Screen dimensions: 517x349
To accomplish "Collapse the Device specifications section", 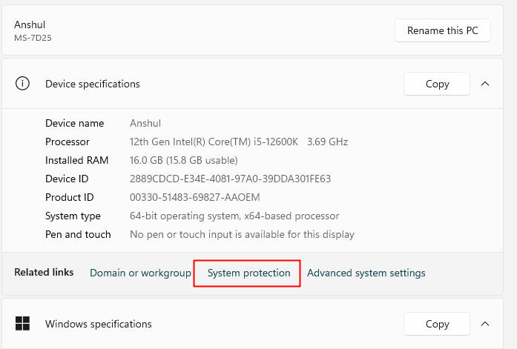I will tap(485, 84).
